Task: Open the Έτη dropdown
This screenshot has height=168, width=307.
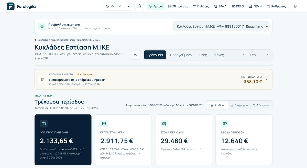Action: pos(259,55)
